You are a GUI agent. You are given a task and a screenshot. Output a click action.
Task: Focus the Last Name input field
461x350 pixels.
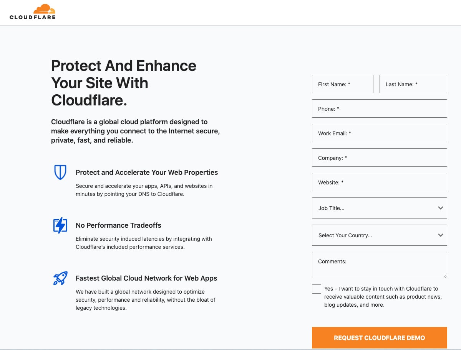(x=413, y=84)
